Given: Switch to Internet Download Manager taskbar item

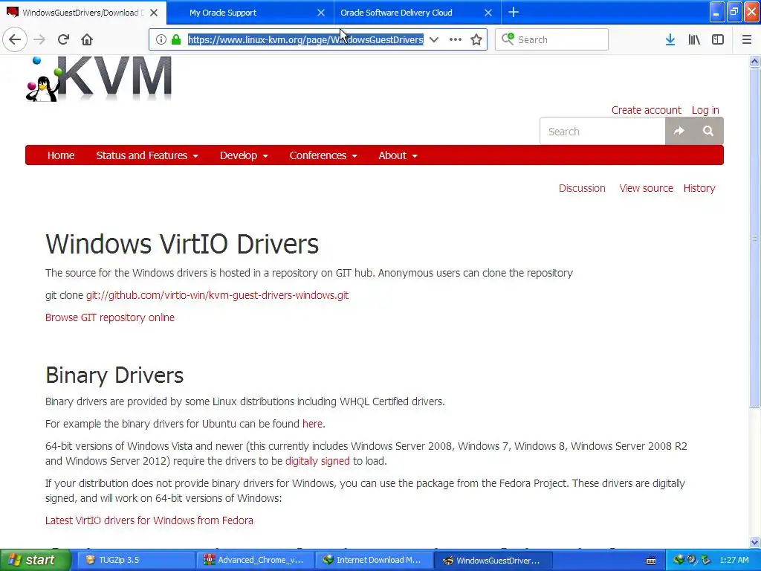Looking at the screenshot, I should [x=374, y=561].
